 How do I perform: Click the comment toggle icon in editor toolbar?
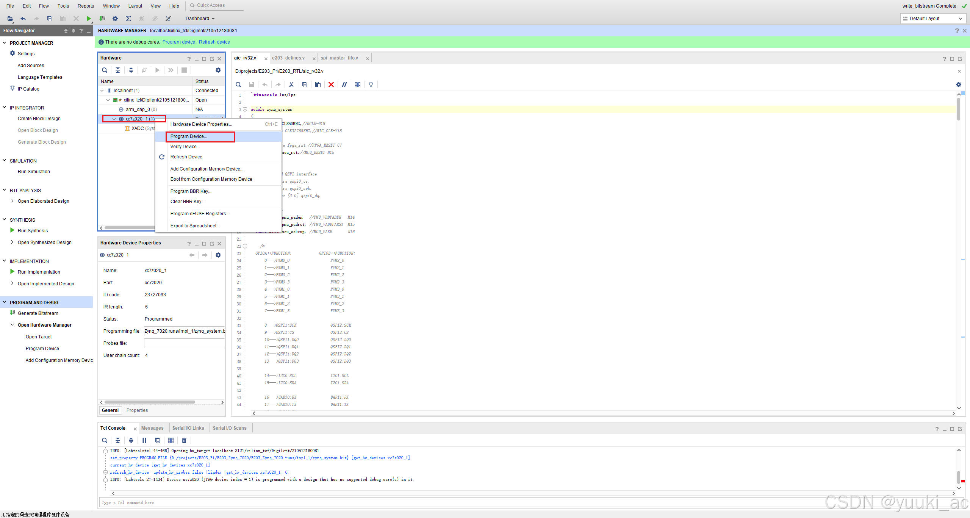(x=344, y=85)
